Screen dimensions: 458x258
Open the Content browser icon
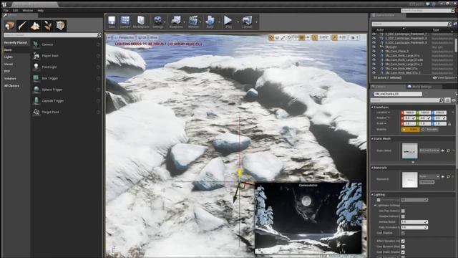[x=125, y=21]
